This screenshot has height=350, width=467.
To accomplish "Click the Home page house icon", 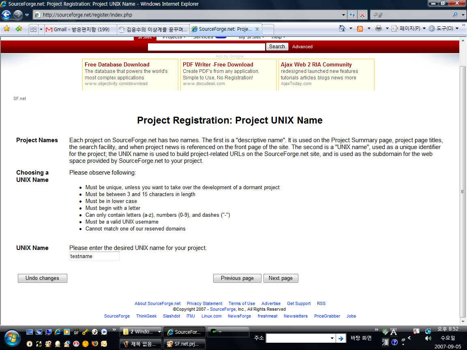I will click(342, 28).
